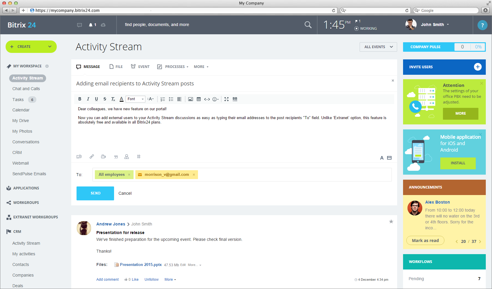Toggle the text formatting toolbar
The height and width of the screenshot is (289, 492).
click(382, 158)
